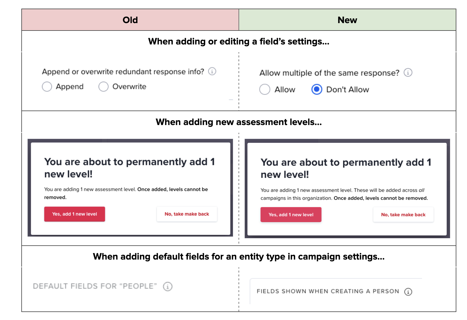Open info icon beside Default Fields for People
Screen dimensions: 467x320
coord(168,287)
